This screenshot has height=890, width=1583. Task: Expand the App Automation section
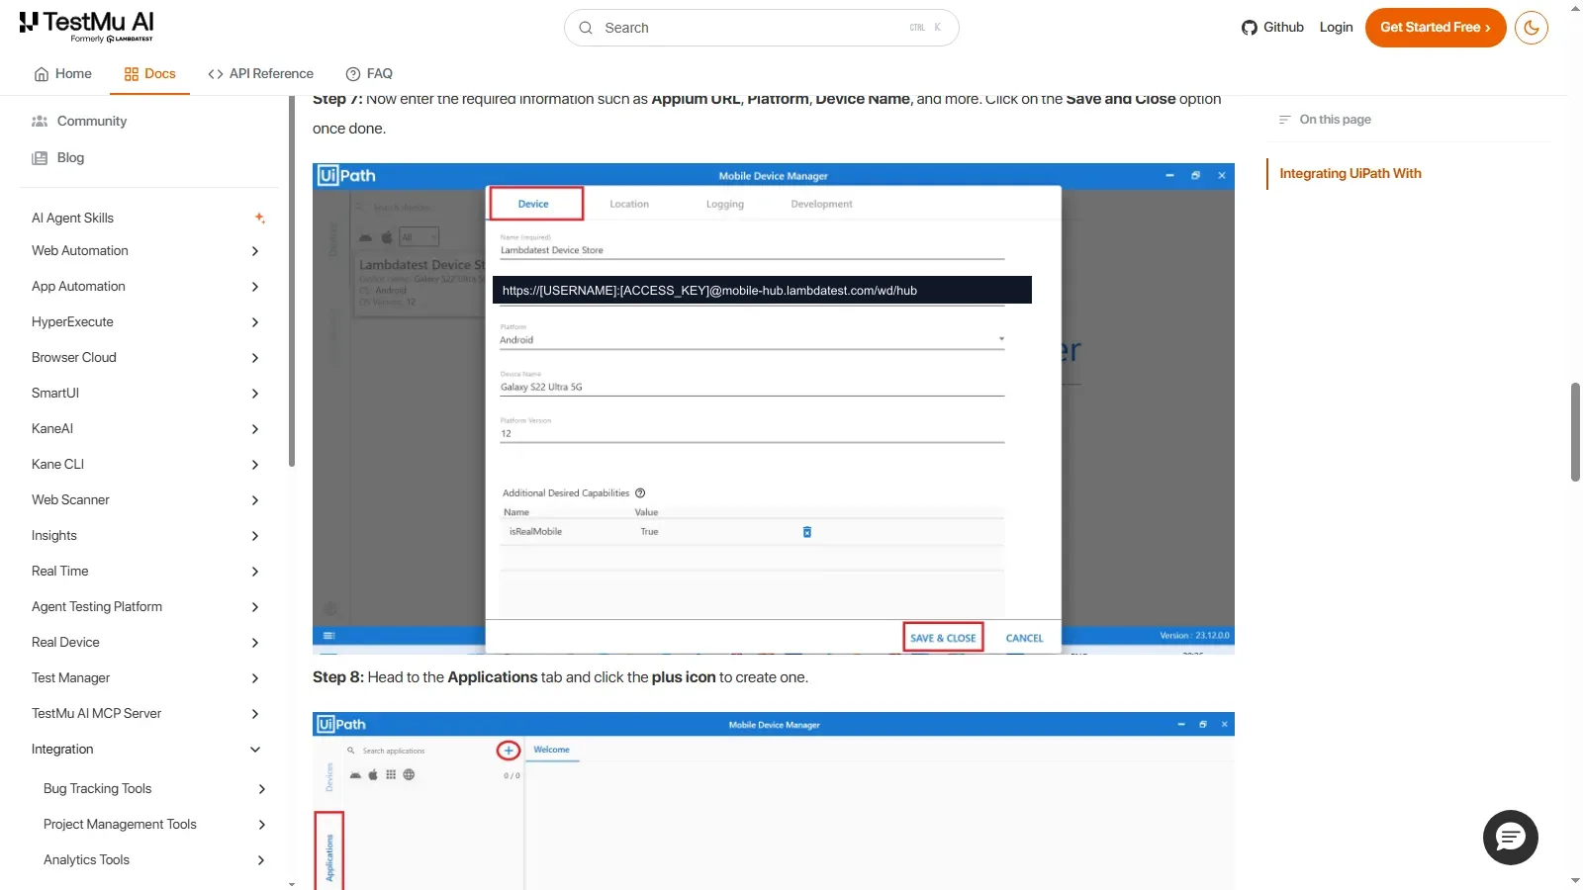coord(148,287)
